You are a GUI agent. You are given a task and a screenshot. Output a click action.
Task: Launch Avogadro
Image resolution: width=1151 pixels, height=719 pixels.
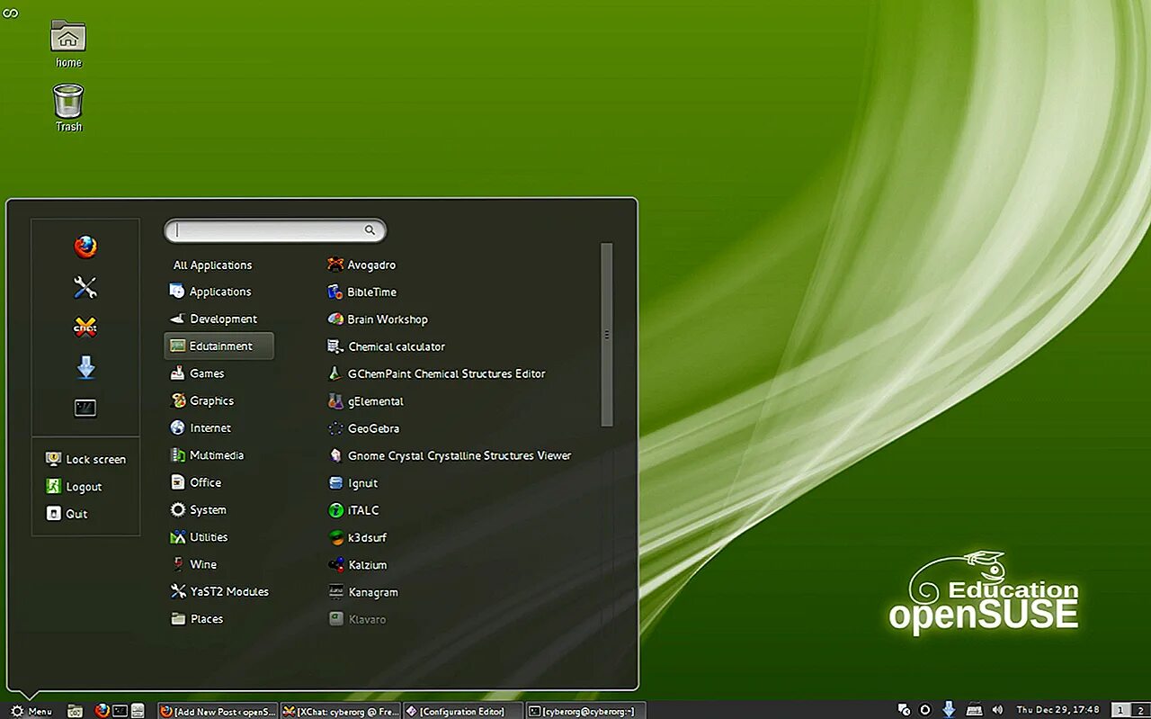[361, 265]
